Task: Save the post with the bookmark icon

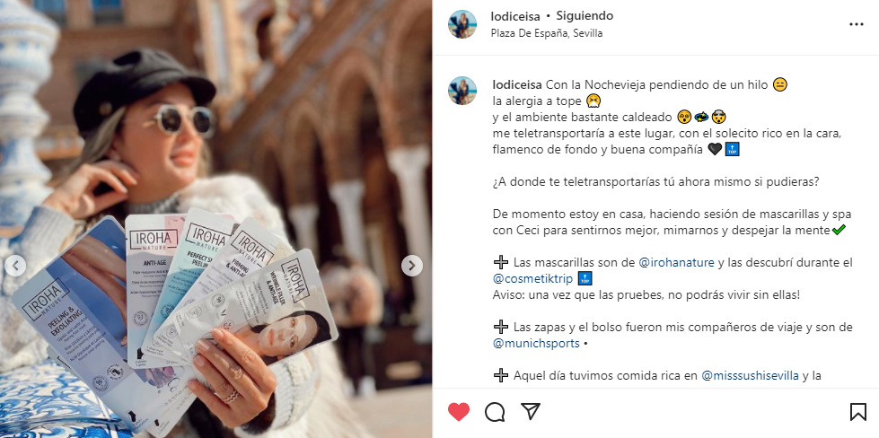Action: tap(857, 412)
